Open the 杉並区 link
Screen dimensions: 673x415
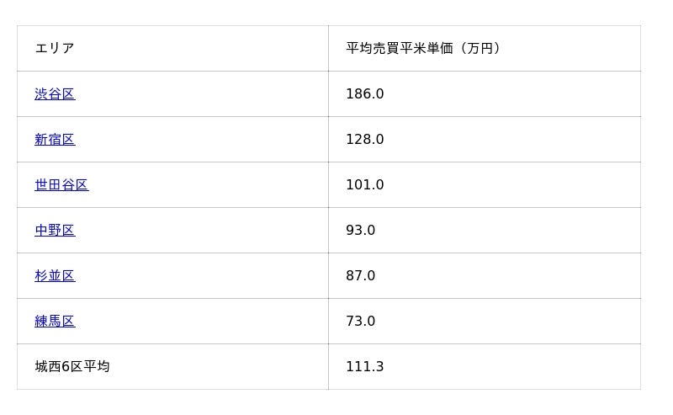(55, 276)
